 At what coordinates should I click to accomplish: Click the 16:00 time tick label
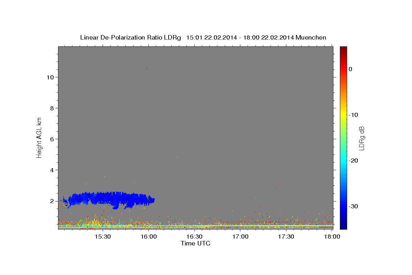[148, 236]
